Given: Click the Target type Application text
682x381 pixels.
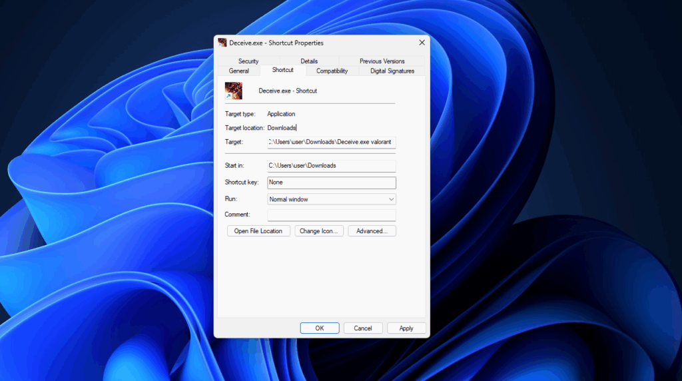Looking at the screenshot, I should click(x=281, y=114).
